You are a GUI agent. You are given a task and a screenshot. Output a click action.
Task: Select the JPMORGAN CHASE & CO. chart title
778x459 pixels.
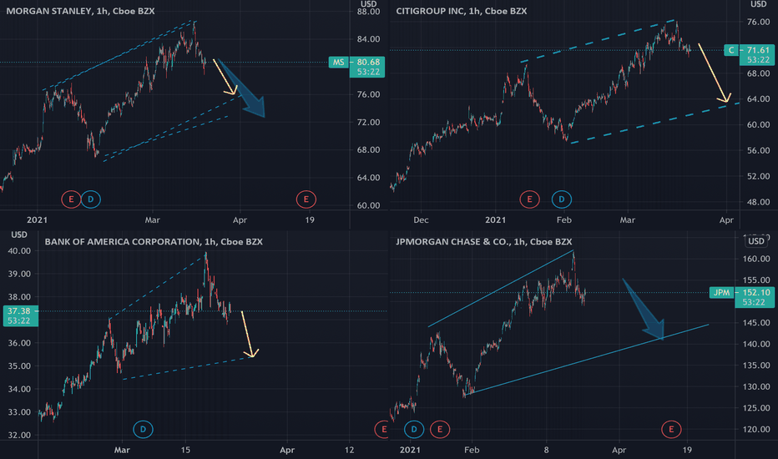[x=484, y=242]
